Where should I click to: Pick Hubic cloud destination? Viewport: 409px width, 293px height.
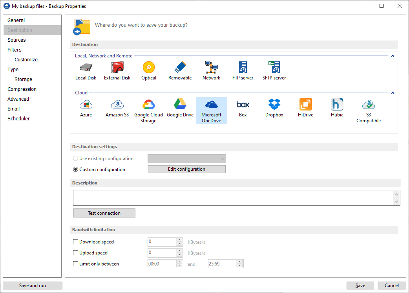(337, 108)
